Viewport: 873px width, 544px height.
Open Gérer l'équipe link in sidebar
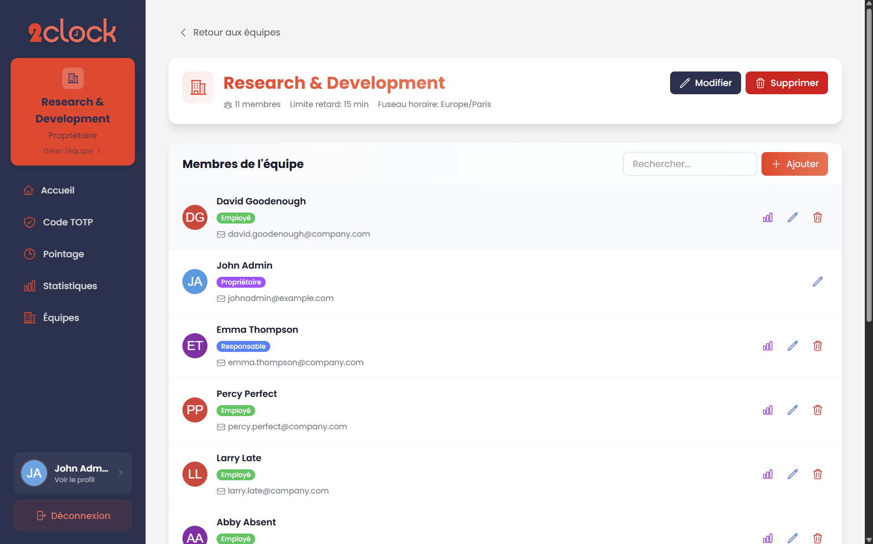coord(72,151)
